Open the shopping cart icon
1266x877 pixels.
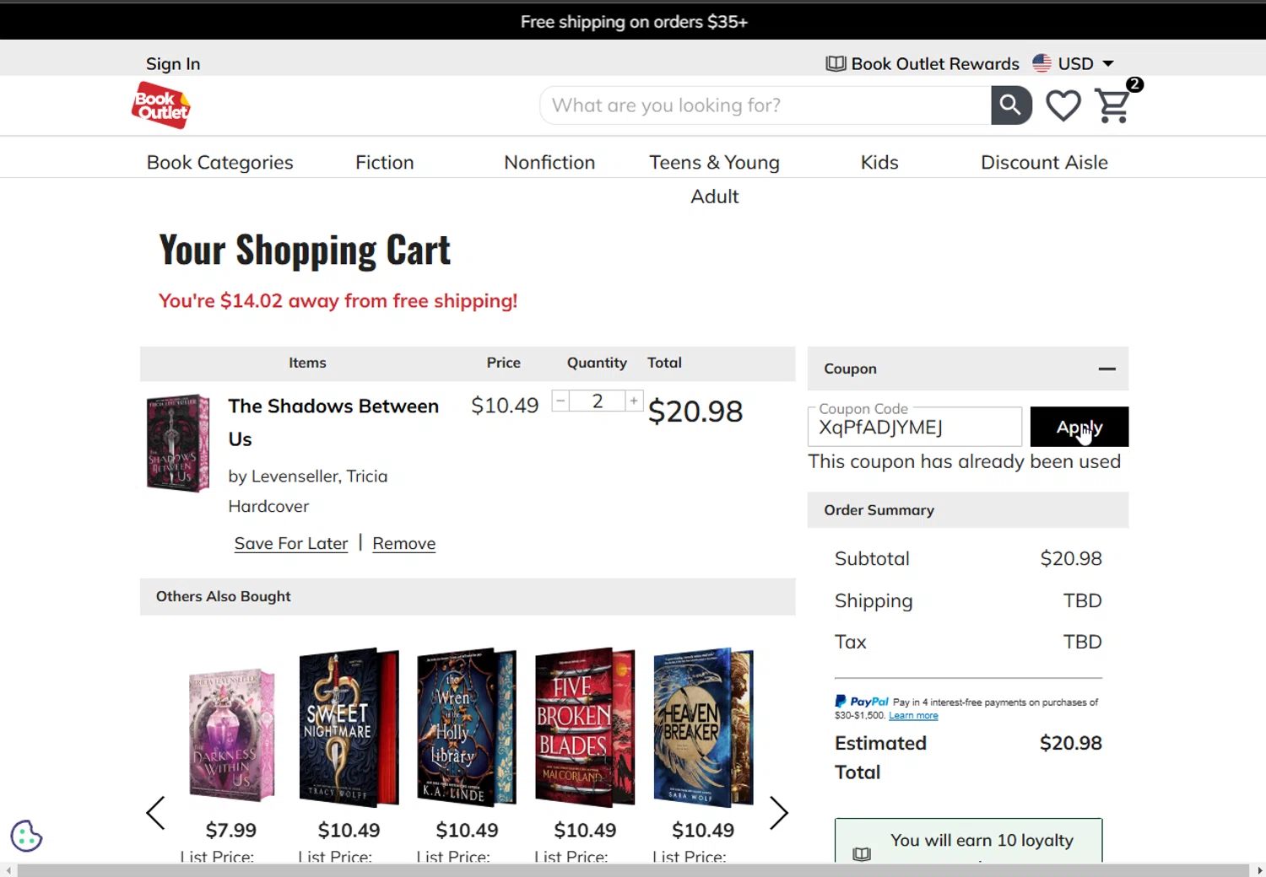click(x=1112, y=106)
